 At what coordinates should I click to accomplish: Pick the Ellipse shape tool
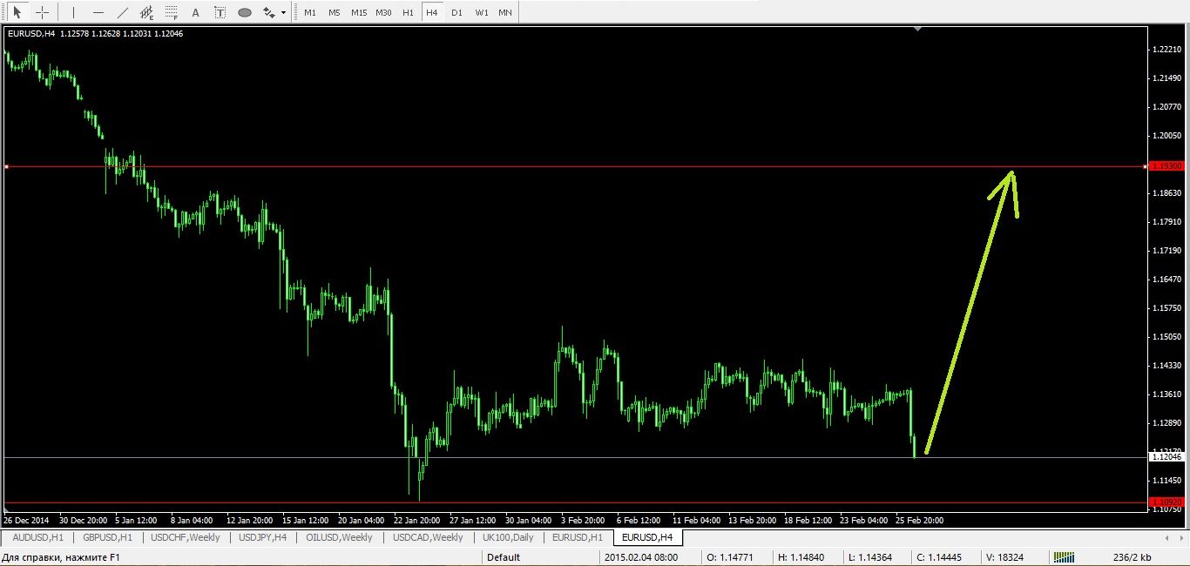[245, 13]
